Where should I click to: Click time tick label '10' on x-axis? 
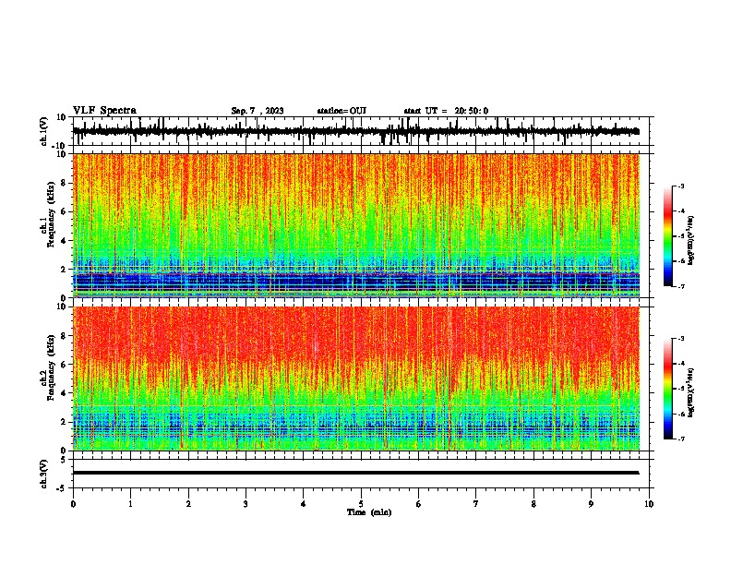coord(649,504)
